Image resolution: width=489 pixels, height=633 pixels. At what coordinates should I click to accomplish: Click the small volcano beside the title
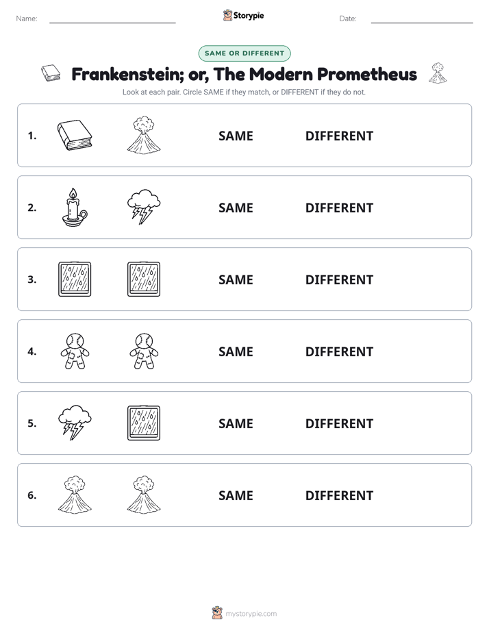[438, 73]
